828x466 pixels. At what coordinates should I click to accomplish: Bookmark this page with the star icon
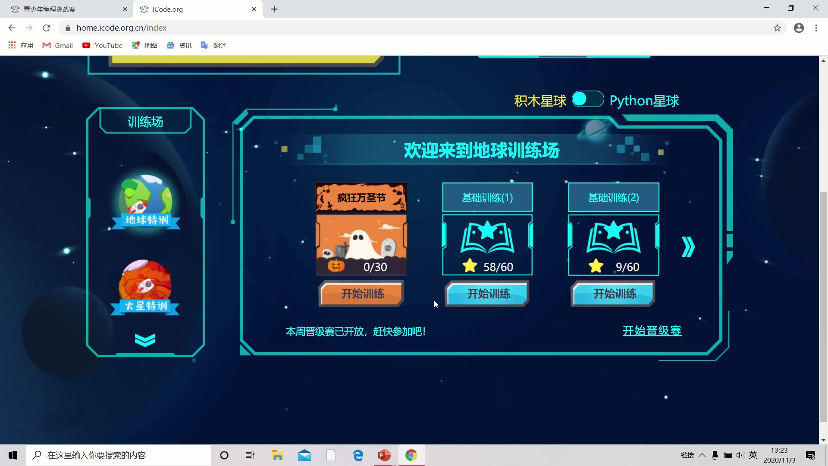777,28
